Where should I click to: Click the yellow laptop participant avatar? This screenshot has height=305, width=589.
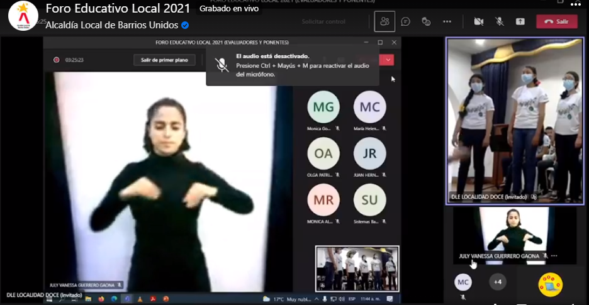coord(550,285)
